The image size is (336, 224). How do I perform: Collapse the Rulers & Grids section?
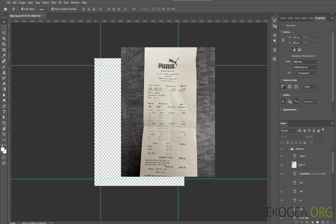pos(281,80)
